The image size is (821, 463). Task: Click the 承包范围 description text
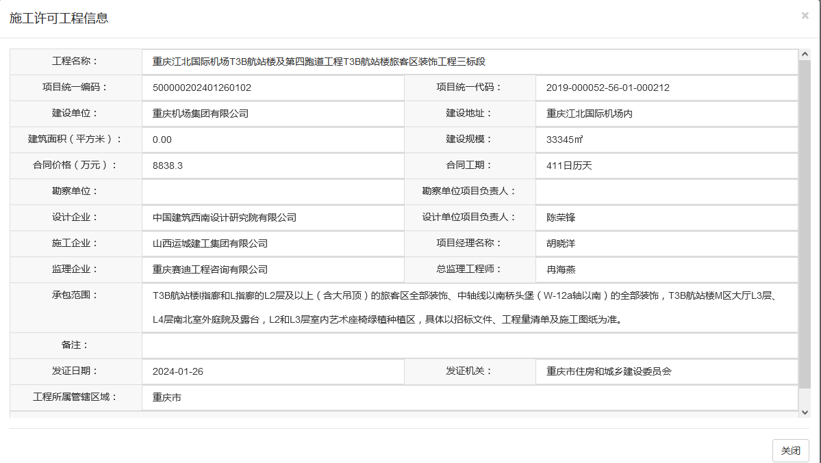(x=464, y=308)
